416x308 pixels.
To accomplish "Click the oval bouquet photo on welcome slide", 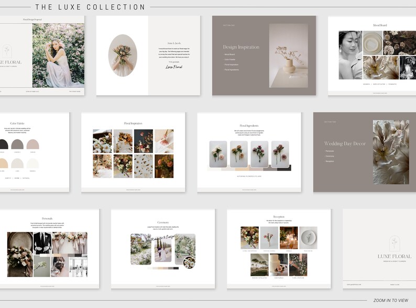I will [123, 56].
